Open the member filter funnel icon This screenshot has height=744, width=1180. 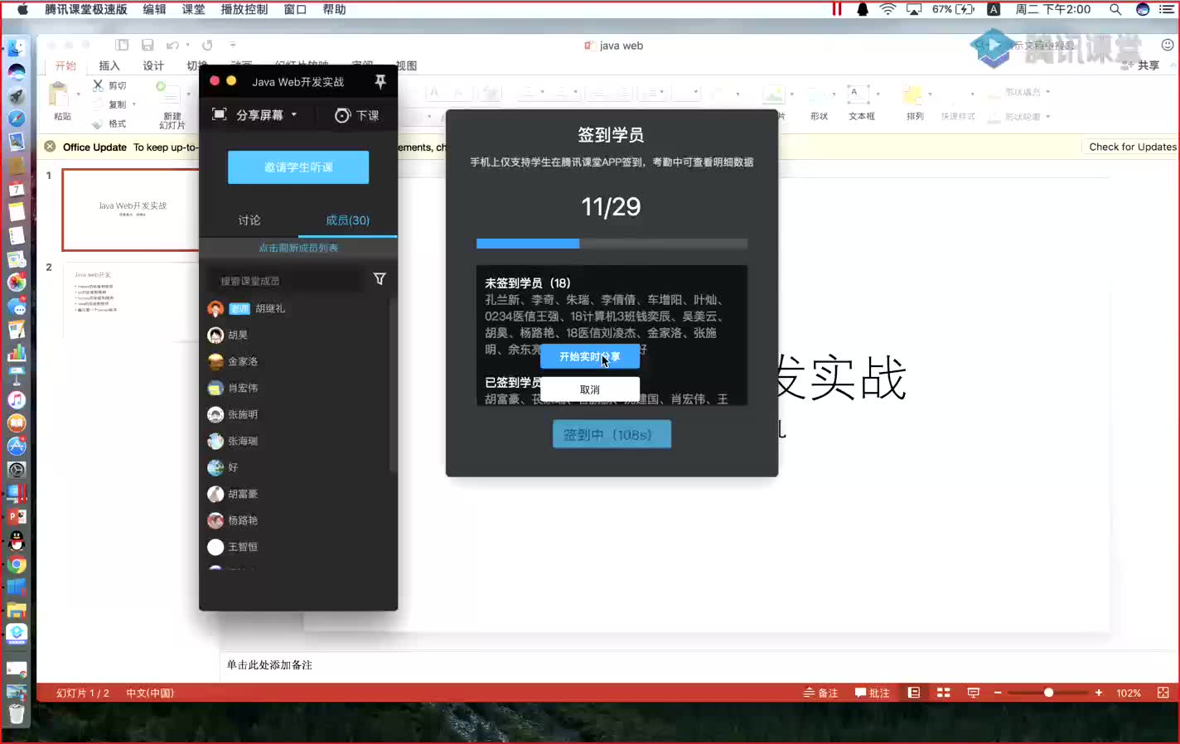[x=379, y=279]
